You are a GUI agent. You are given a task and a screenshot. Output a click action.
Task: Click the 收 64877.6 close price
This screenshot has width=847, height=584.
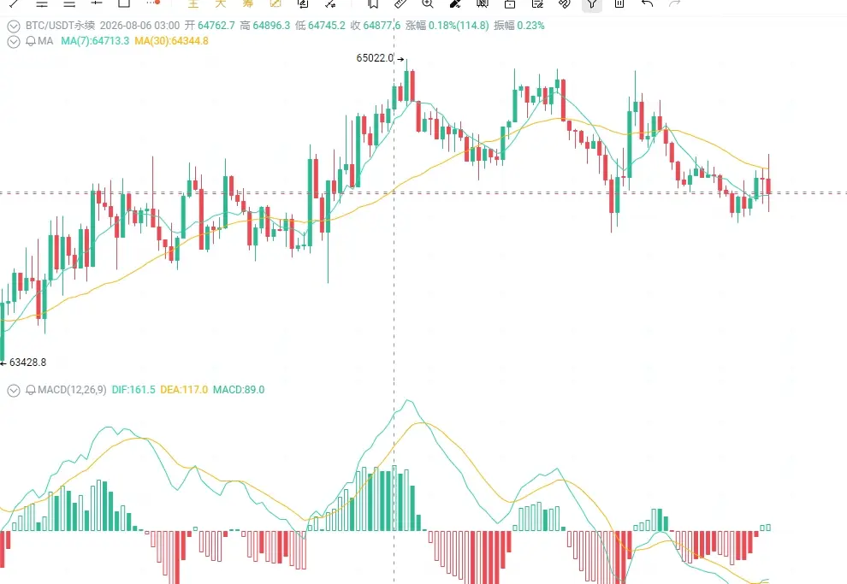tap(376, 26)
